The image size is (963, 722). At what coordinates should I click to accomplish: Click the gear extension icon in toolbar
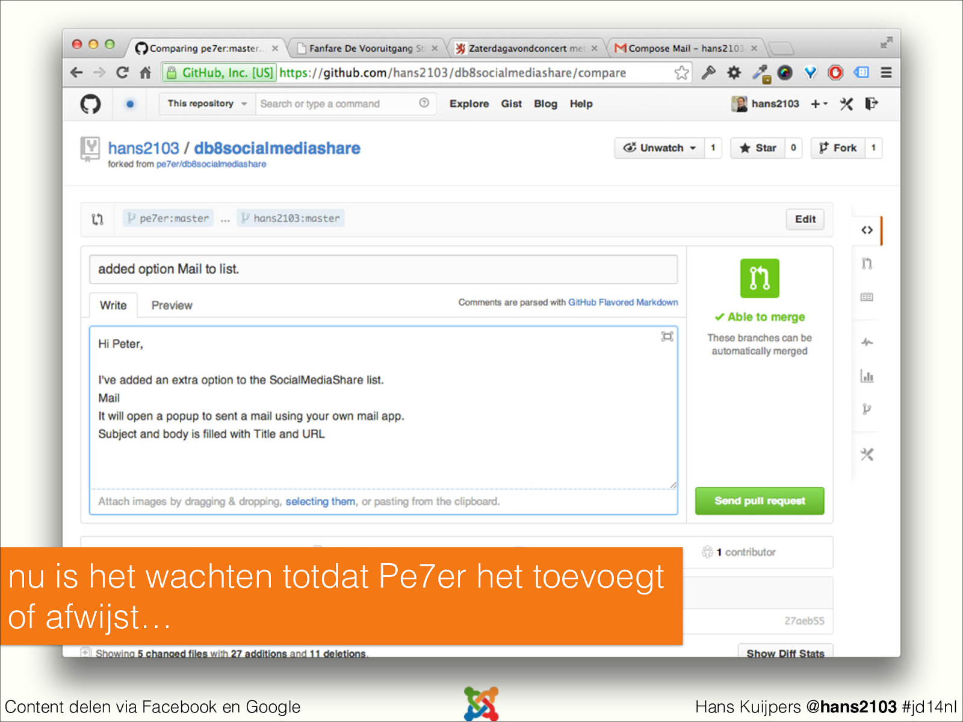(x=734, y=73)
